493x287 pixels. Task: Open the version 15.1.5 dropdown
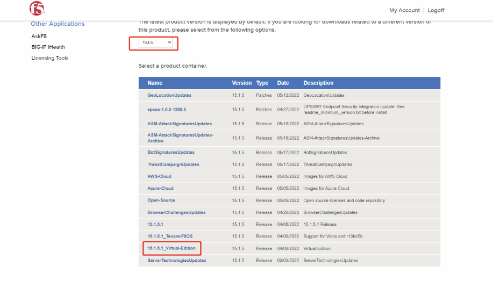click(157, 42)
